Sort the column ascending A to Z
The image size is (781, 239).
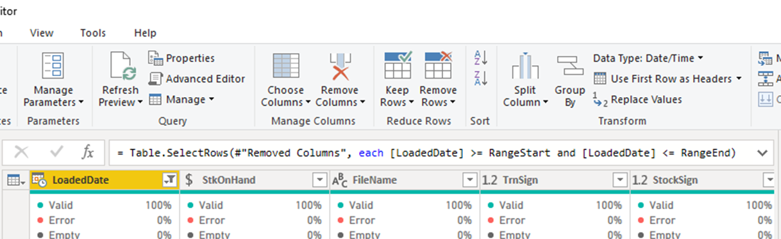(480, 58)
